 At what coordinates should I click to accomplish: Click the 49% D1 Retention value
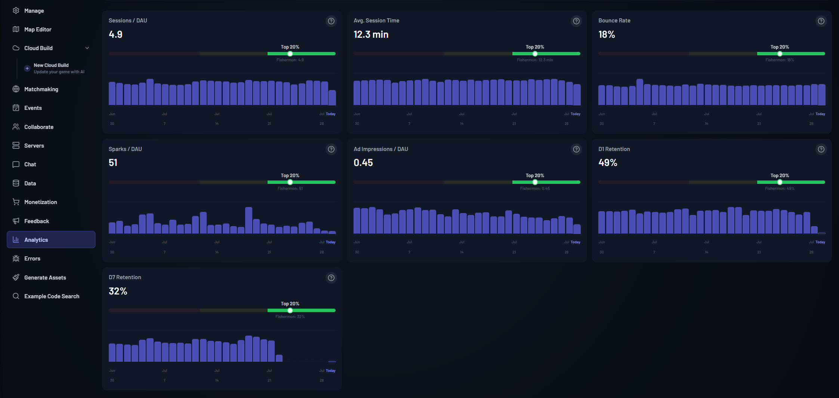coord(608,163)
